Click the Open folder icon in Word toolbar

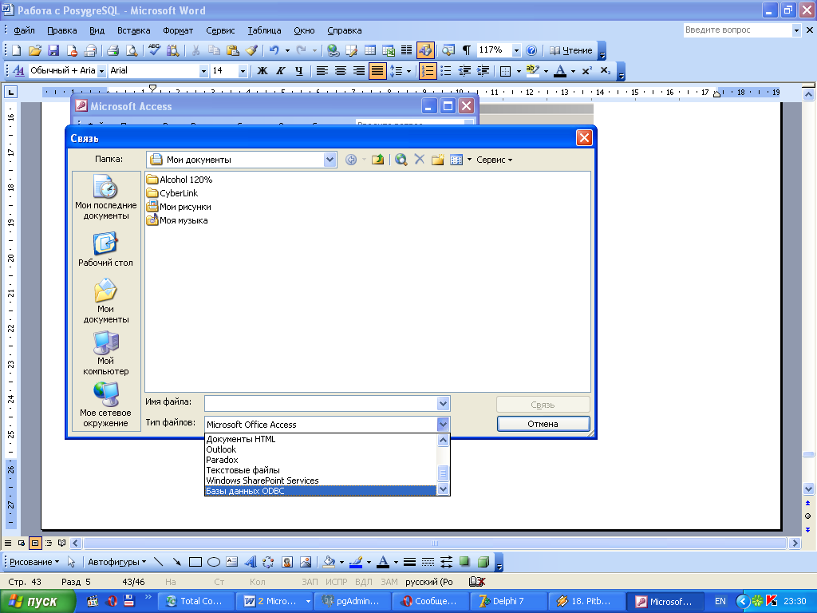(x=35, y=50)
